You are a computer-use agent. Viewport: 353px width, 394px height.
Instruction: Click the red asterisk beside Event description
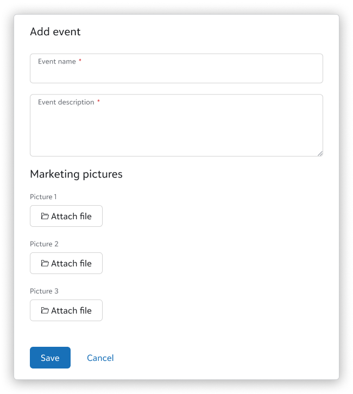coord(98,102)
